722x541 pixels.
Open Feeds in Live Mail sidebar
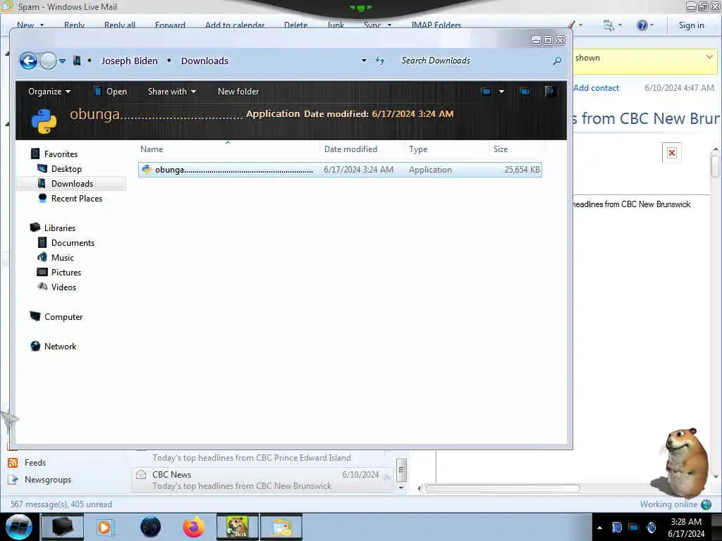(27, 463)
